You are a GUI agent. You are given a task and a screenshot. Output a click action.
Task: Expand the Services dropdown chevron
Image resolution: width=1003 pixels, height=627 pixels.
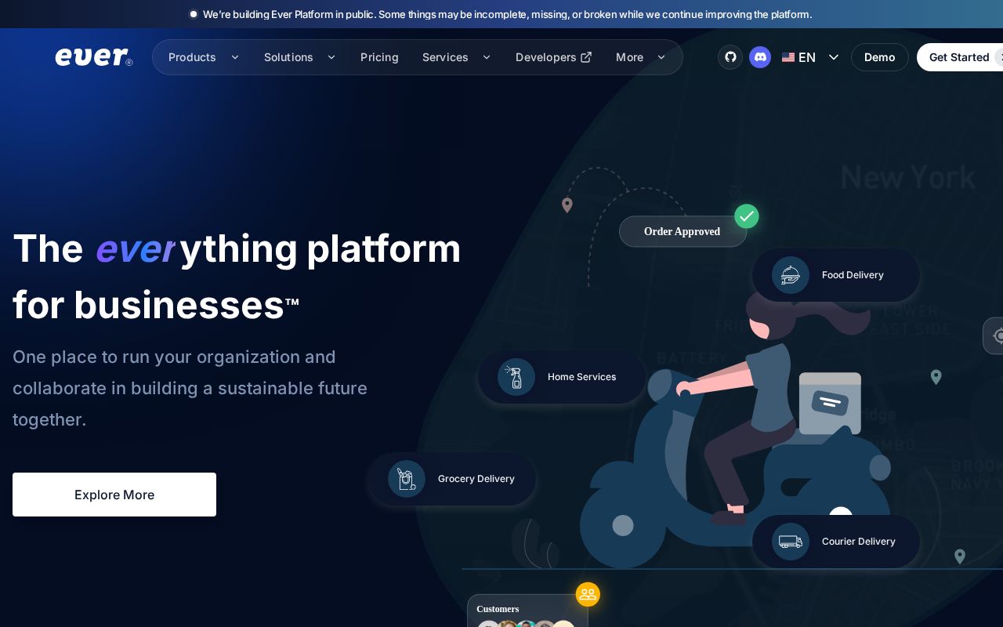point(487,57)
